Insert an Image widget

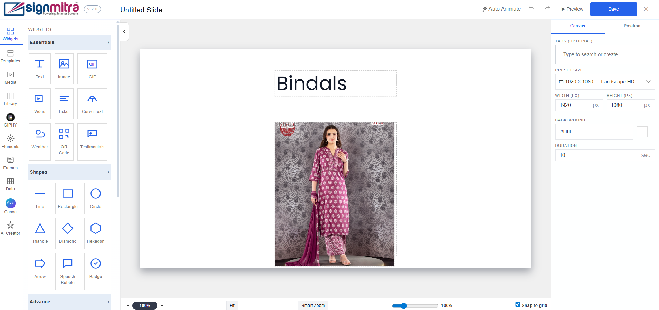point(64,69)
